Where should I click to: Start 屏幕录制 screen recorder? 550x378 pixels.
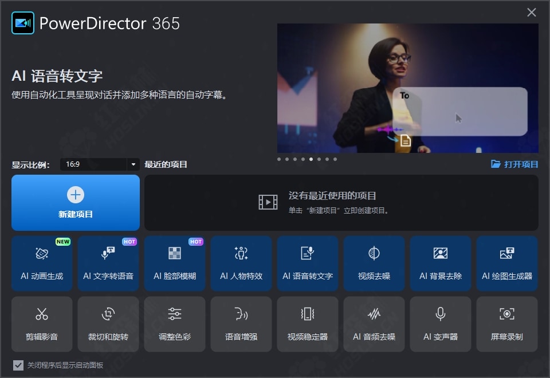point(507,324)
